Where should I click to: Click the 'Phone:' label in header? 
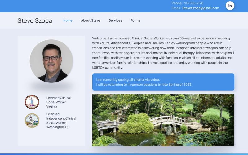(x=177, y=3)
